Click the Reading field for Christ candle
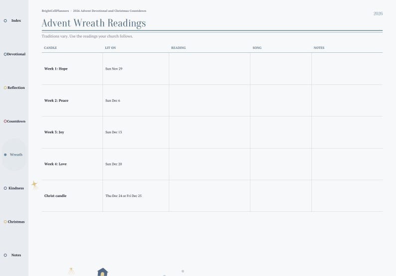 (x=209, y=195)
